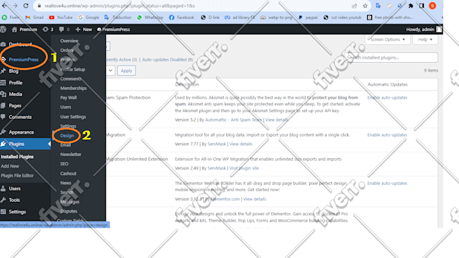
Task: Open ServMask link on version 7.77 row
Action: coord(217,144)
